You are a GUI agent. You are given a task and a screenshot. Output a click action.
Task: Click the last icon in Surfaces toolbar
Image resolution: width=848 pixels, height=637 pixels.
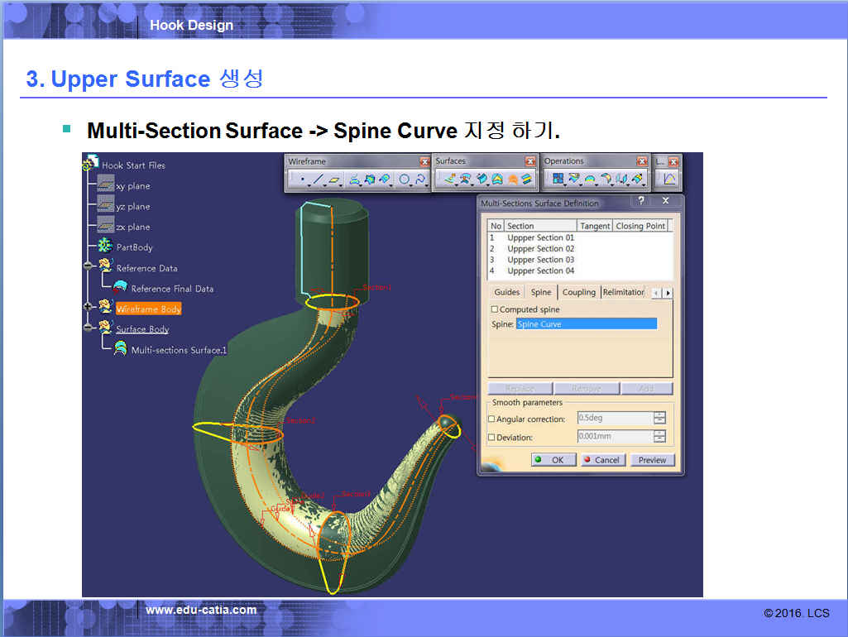point(527,179)
